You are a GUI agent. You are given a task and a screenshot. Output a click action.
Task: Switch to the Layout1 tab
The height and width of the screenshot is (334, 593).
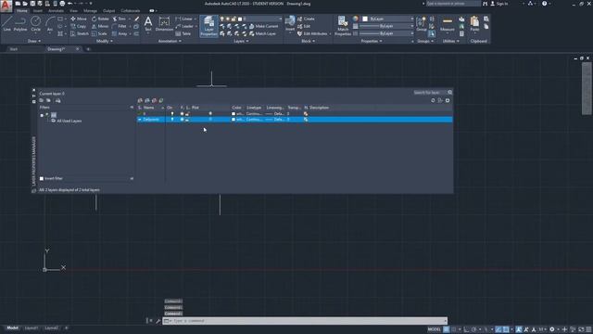(x=32, y=328)
